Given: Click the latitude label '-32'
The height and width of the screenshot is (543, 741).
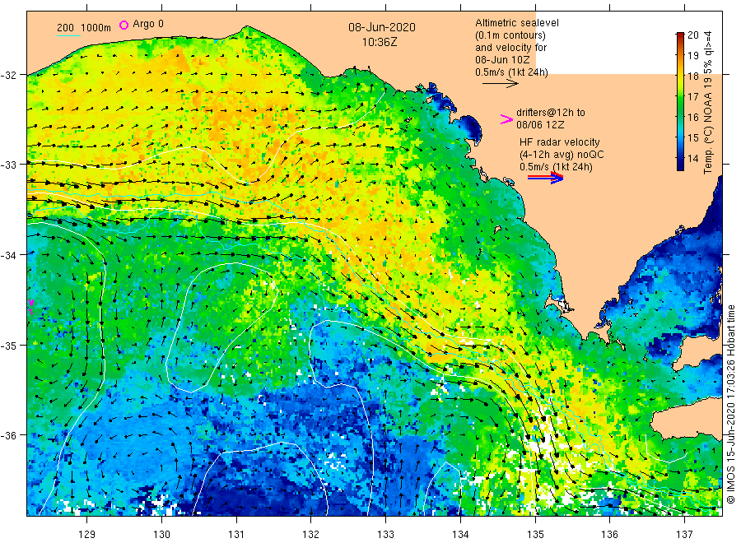Looking at the screenshot, I should 8,75.
